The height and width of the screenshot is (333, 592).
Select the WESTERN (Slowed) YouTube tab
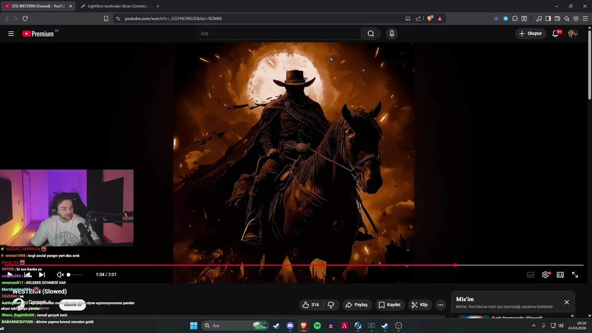[37, 6]
